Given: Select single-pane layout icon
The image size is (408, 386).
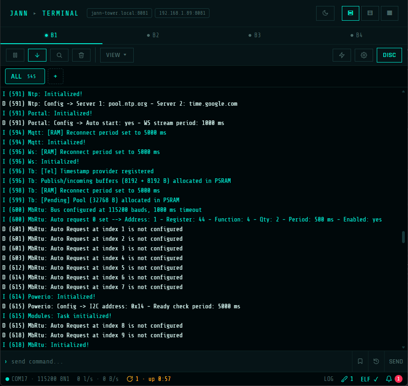Looking at the screenshot, I should [x=350, y=13].
